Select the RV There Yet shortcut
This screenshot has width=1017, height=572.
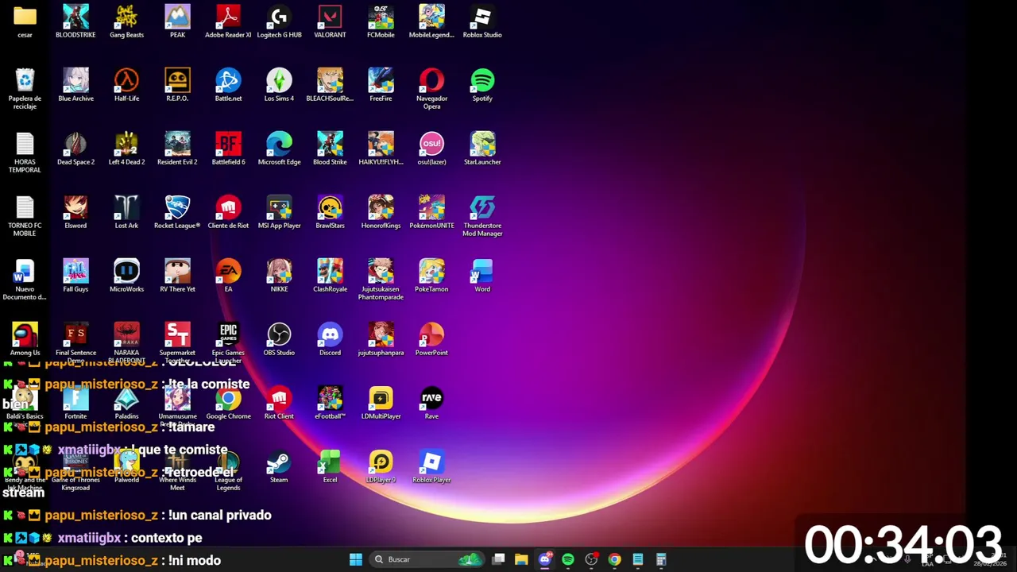pos(177,276)
